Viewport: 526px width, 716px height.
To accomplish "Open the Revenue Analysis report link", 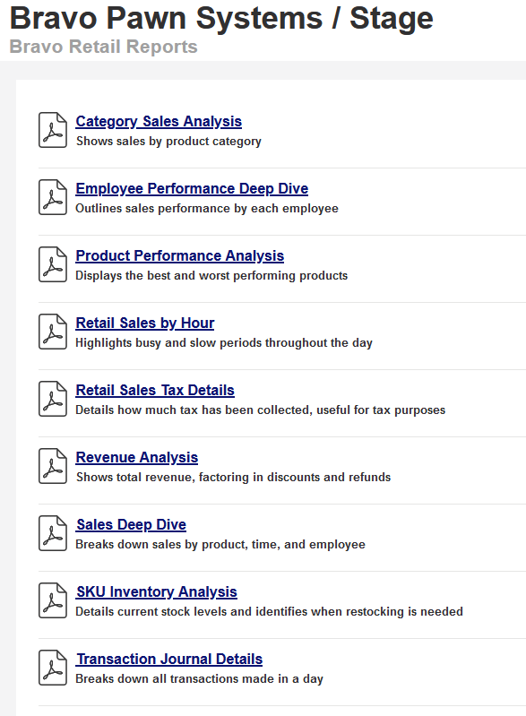I will pos(136,457).
